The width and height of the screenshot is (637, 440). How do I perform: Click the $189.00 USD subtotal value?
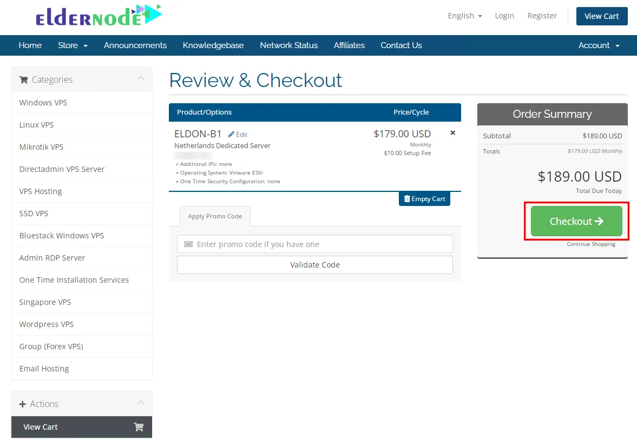pos(602,136)
